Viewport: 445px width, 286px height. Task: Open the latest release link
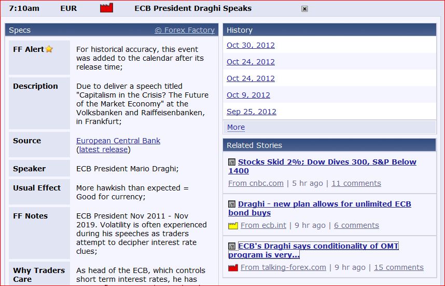(x=103, y=149)
